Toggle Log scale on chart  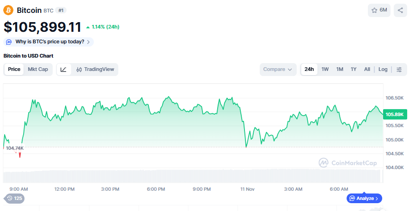[x=383, y=70]
